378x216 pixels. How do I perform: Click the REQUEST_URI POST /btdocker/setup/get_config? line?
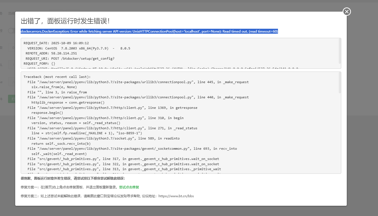pyautogui.click(x=70, y=59)
